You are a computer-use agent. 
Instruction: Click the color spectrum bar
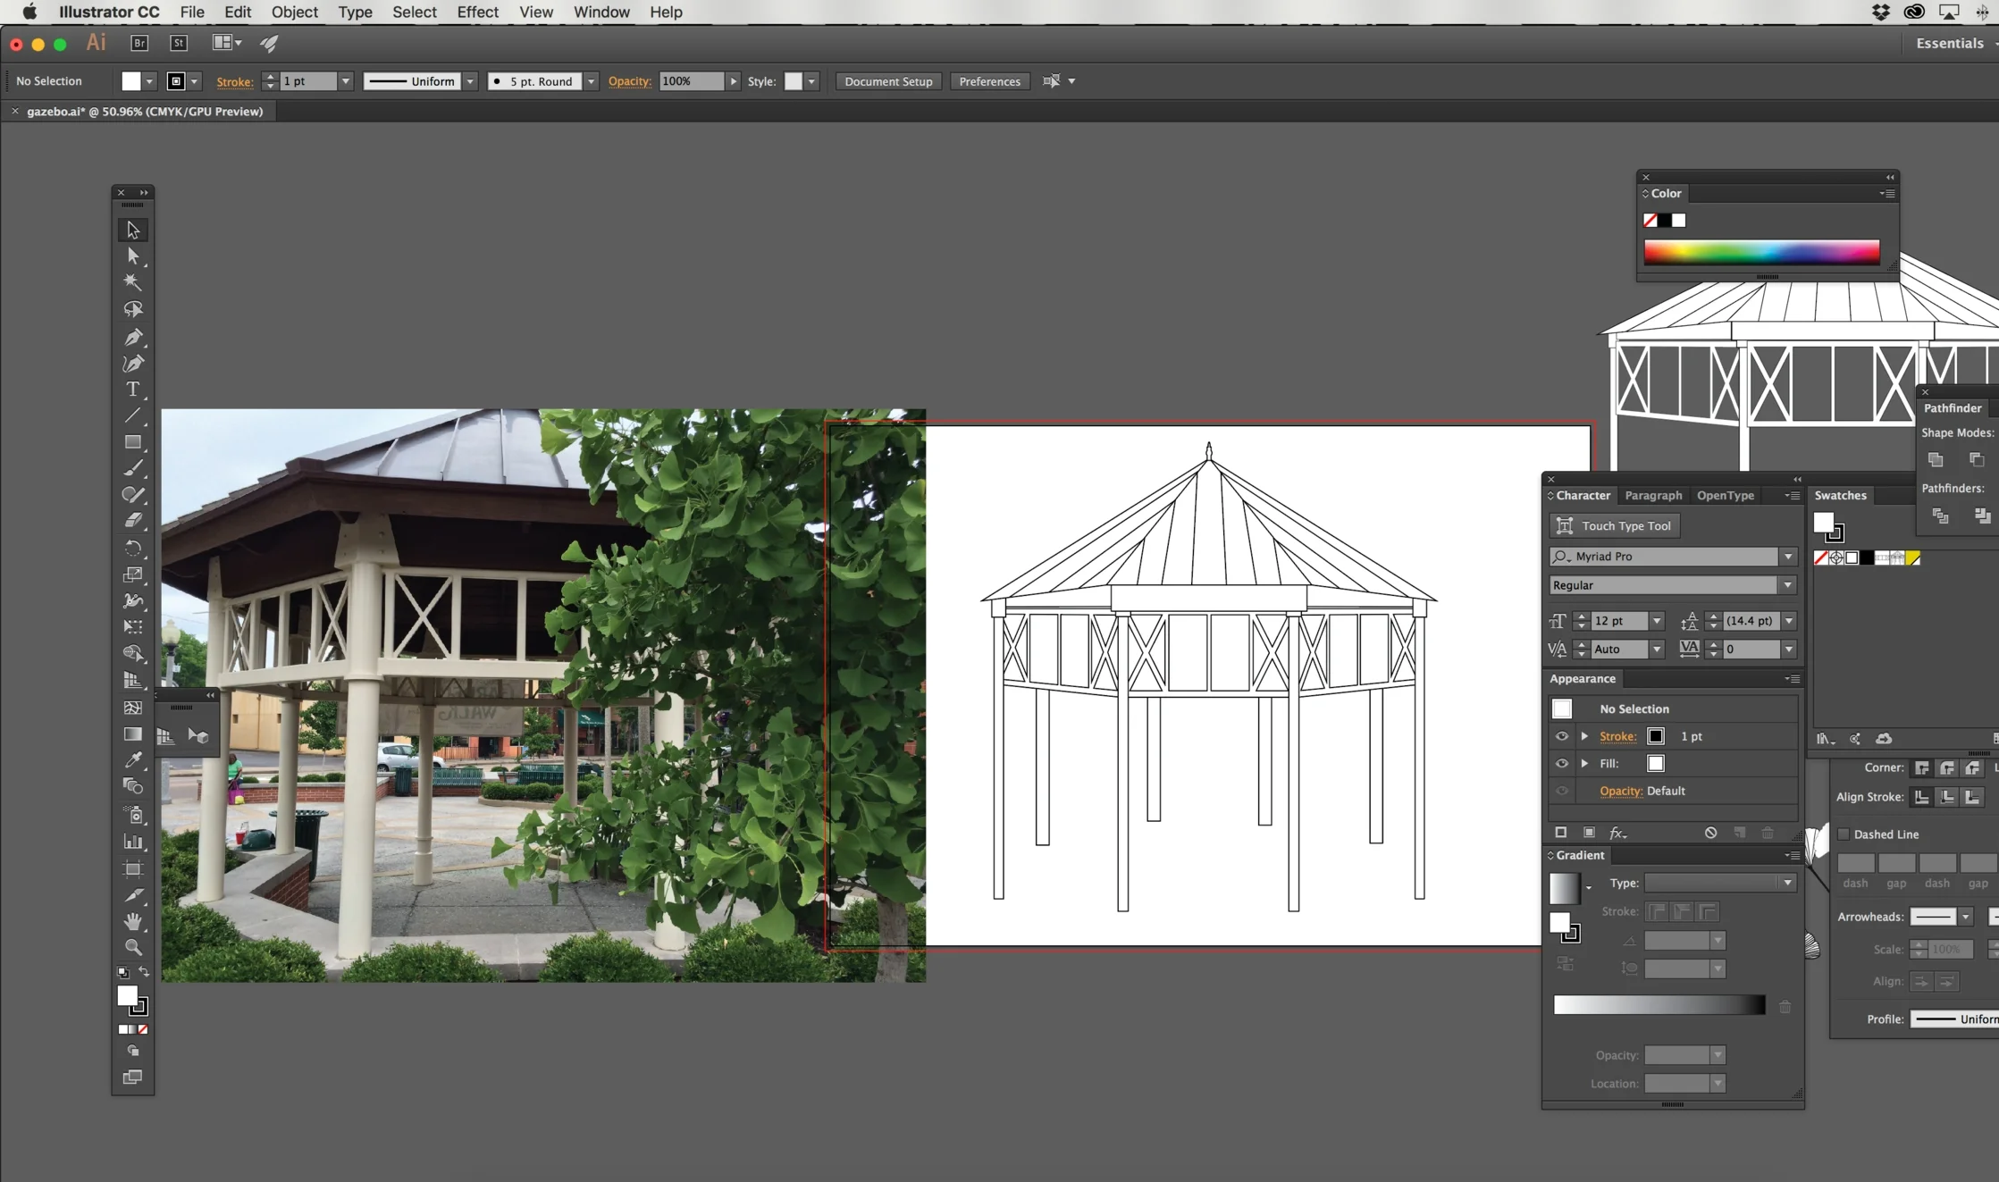(1761, 253)
